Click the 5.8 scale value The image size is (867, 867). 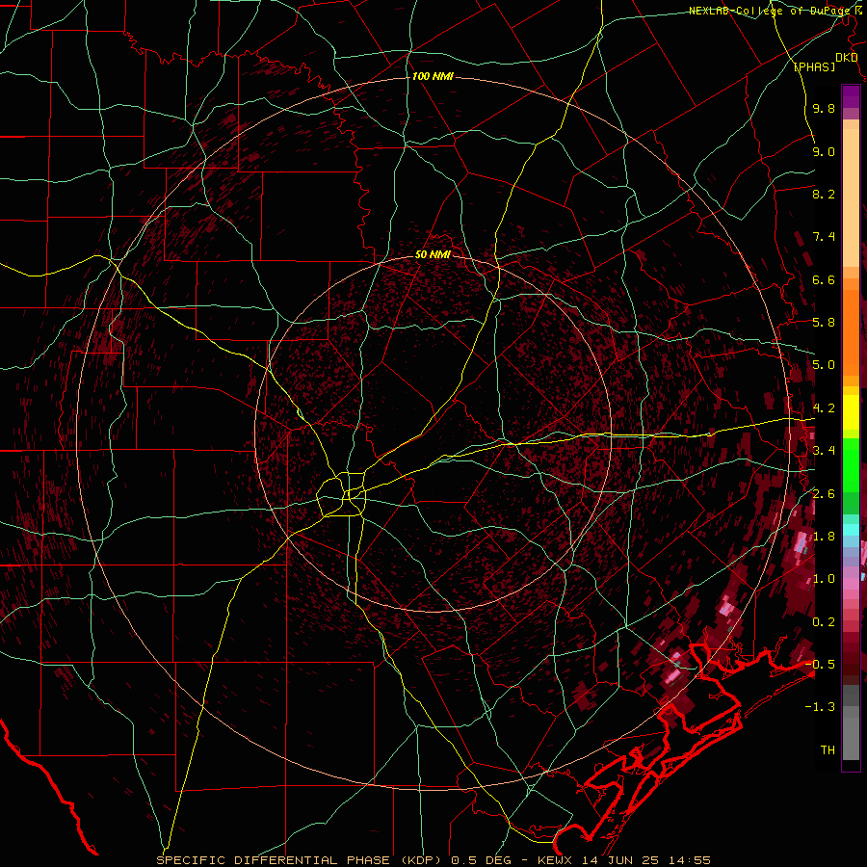[x=824, y=323]
